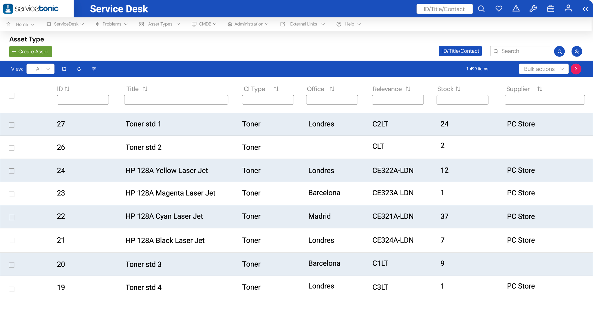Click the 1.499 items count
Viewport: 593px width, 313px height.
coord(477,69)
